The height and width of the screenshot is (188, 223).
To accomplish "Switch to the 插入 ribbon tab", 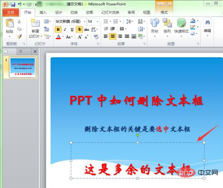I will (43, 12).
